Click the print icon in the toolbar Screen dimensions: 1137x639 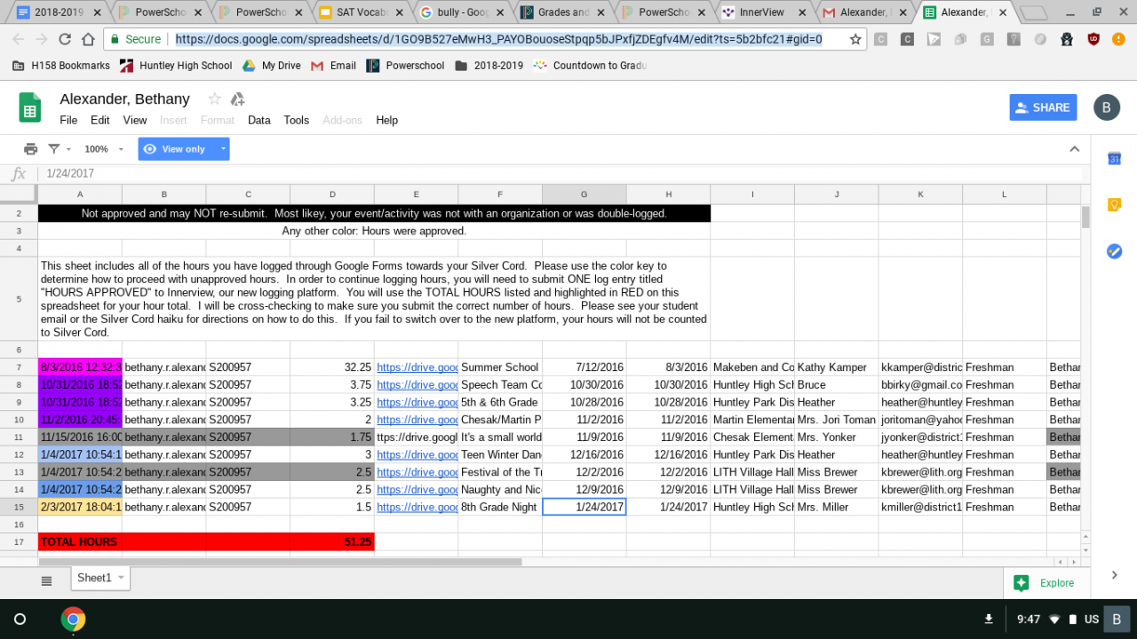tap(30, 149)
